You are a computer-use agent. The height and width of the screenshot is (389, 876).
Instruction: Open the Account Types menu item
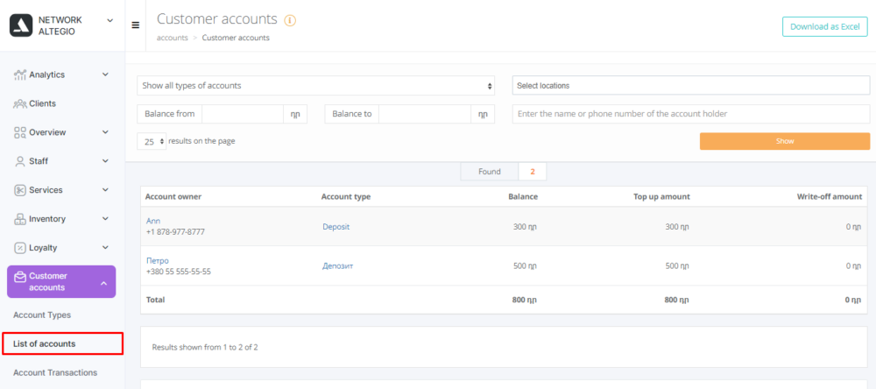pos(42,315)
